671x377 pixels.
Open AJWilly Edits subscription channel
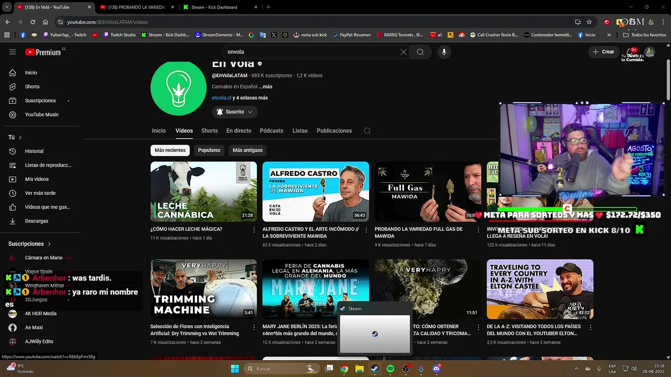click(x=40, y=341)
